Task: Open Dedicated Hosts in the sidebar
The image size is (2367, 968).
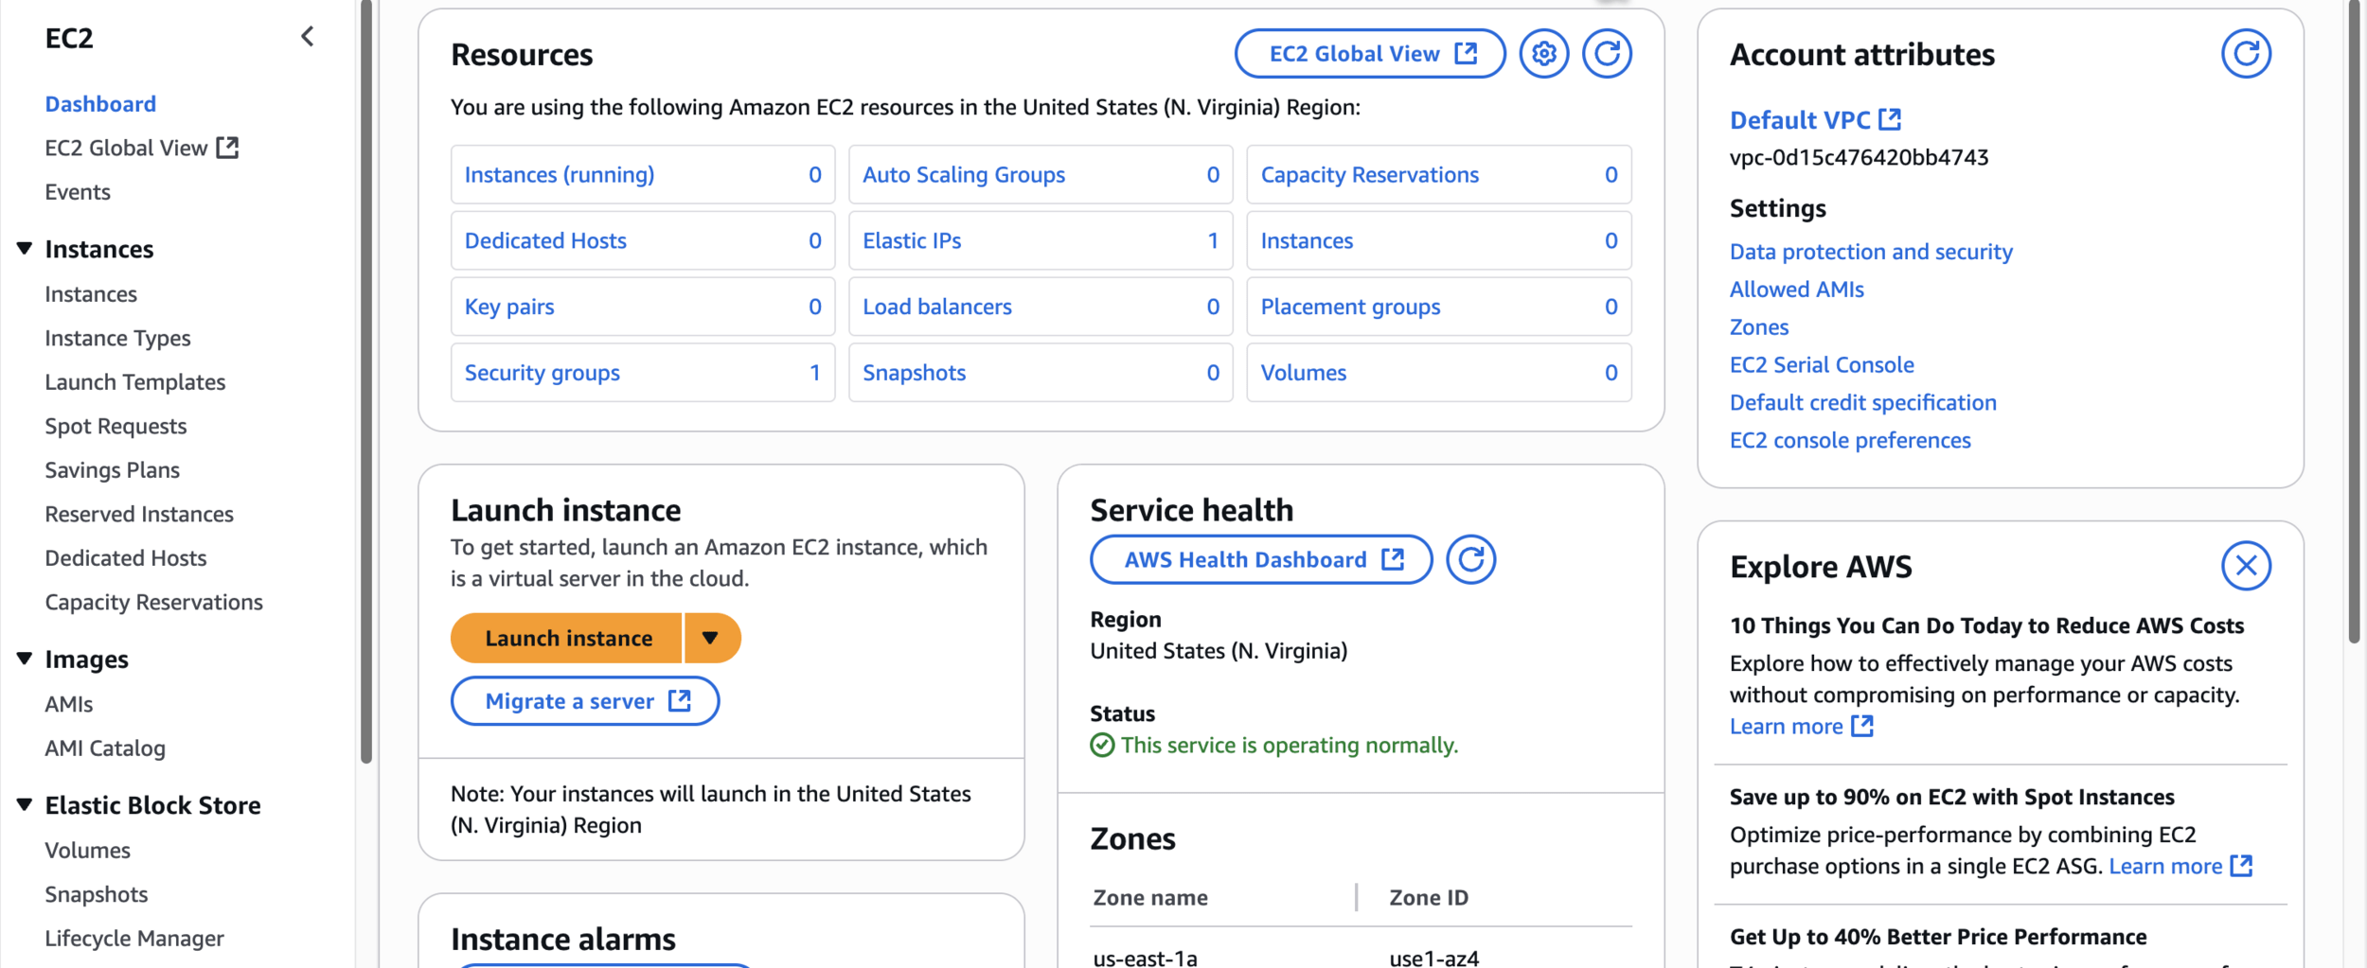Action: tap(125, 558)
